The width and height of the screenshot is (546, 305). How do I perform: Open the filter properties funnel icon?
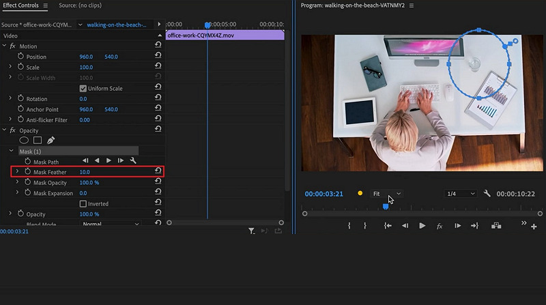251,231
